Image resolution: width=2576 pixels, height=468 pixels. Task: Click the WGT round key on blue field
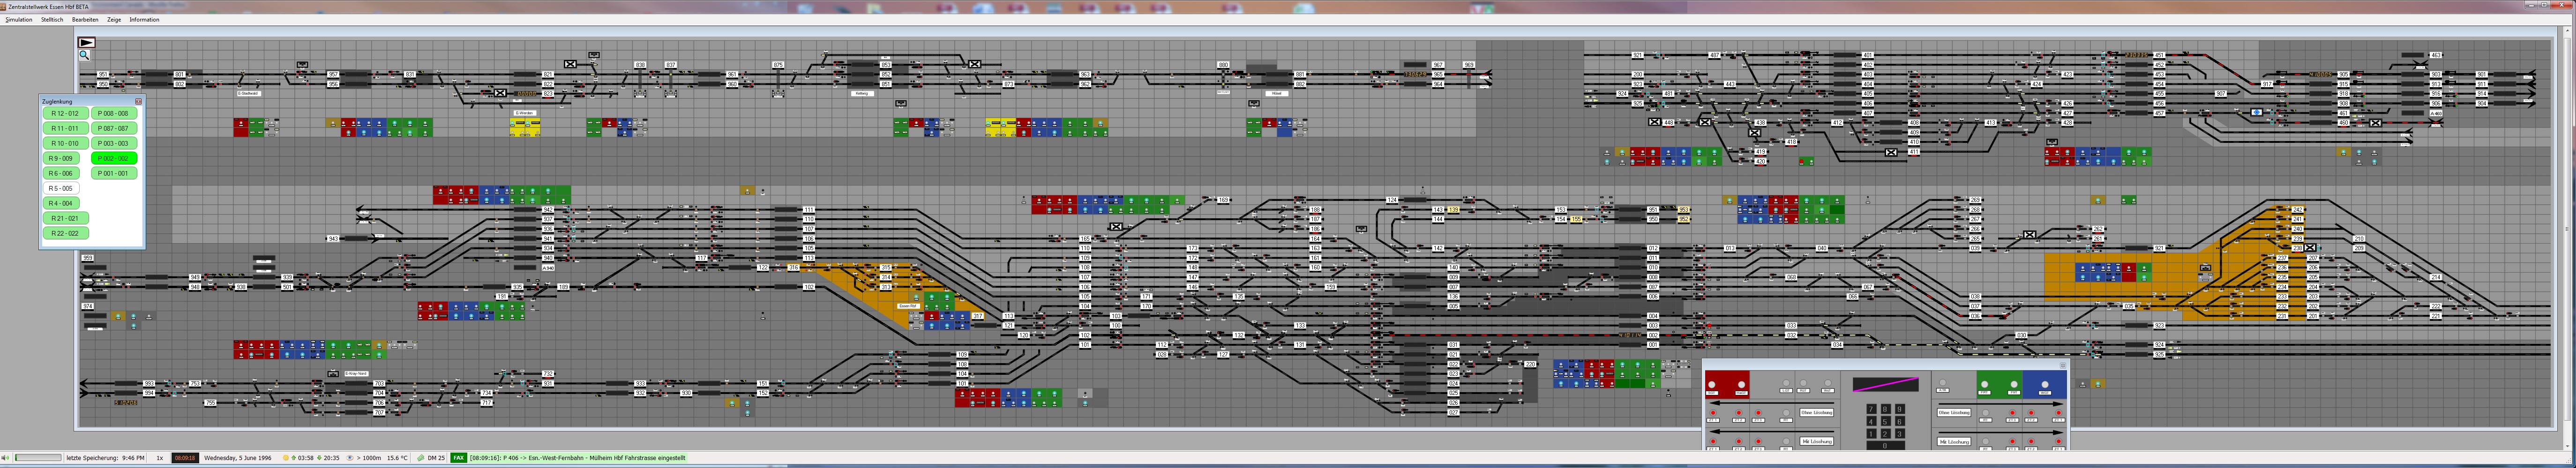[x=2045, y=385]
